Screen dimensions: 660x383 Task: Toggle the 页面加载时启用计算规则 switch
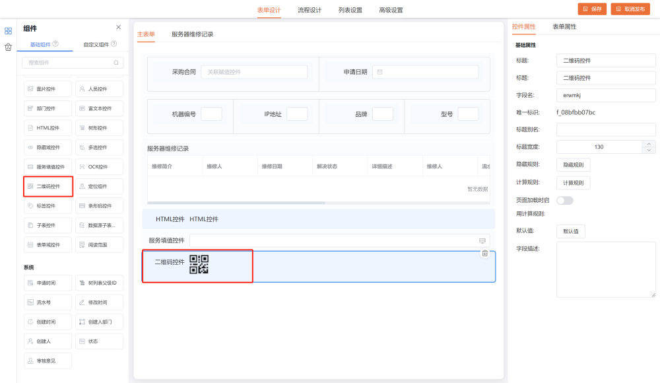pyautogui.click(x=565, y=200)
